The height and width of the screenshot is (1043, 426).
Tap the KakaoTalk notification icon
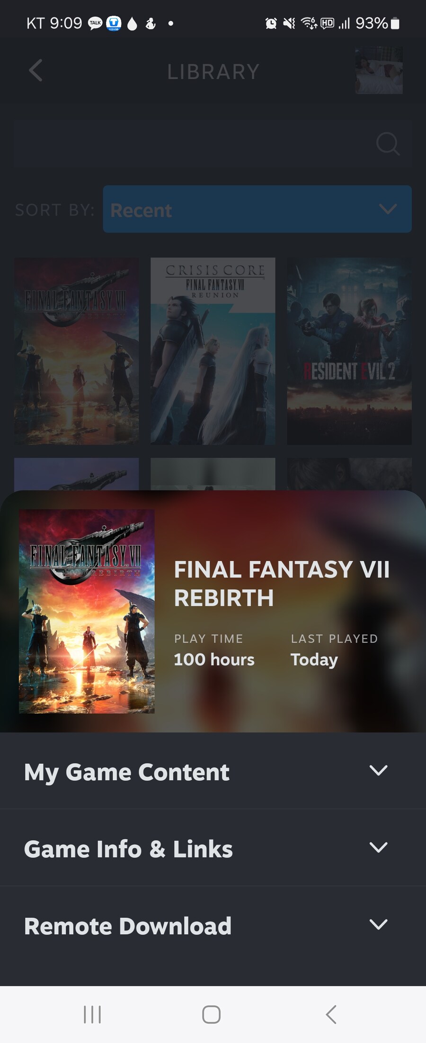95,23
